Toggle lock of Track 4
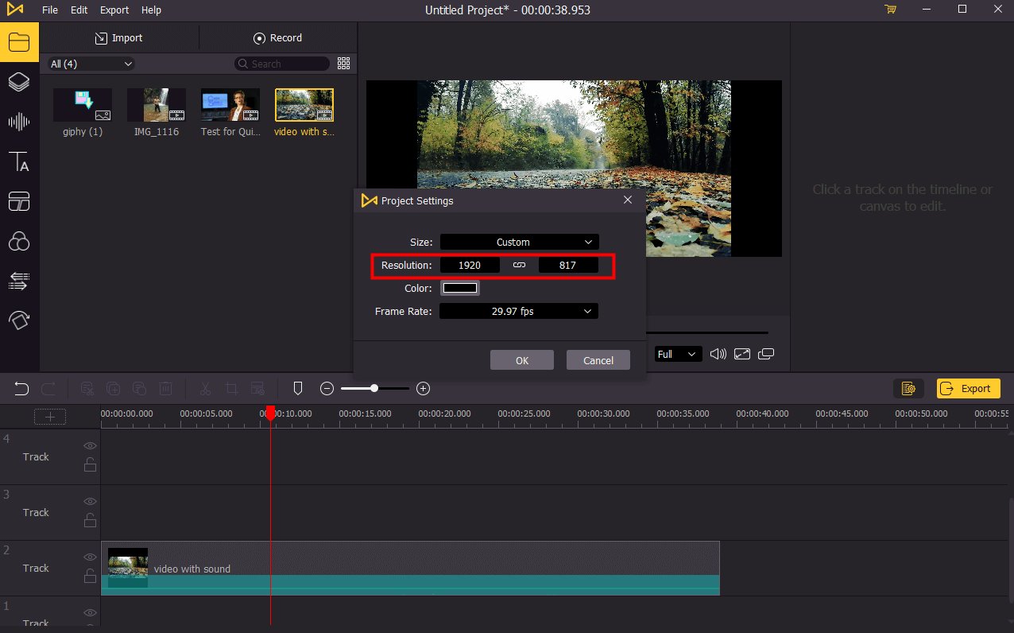 point(90,465)
